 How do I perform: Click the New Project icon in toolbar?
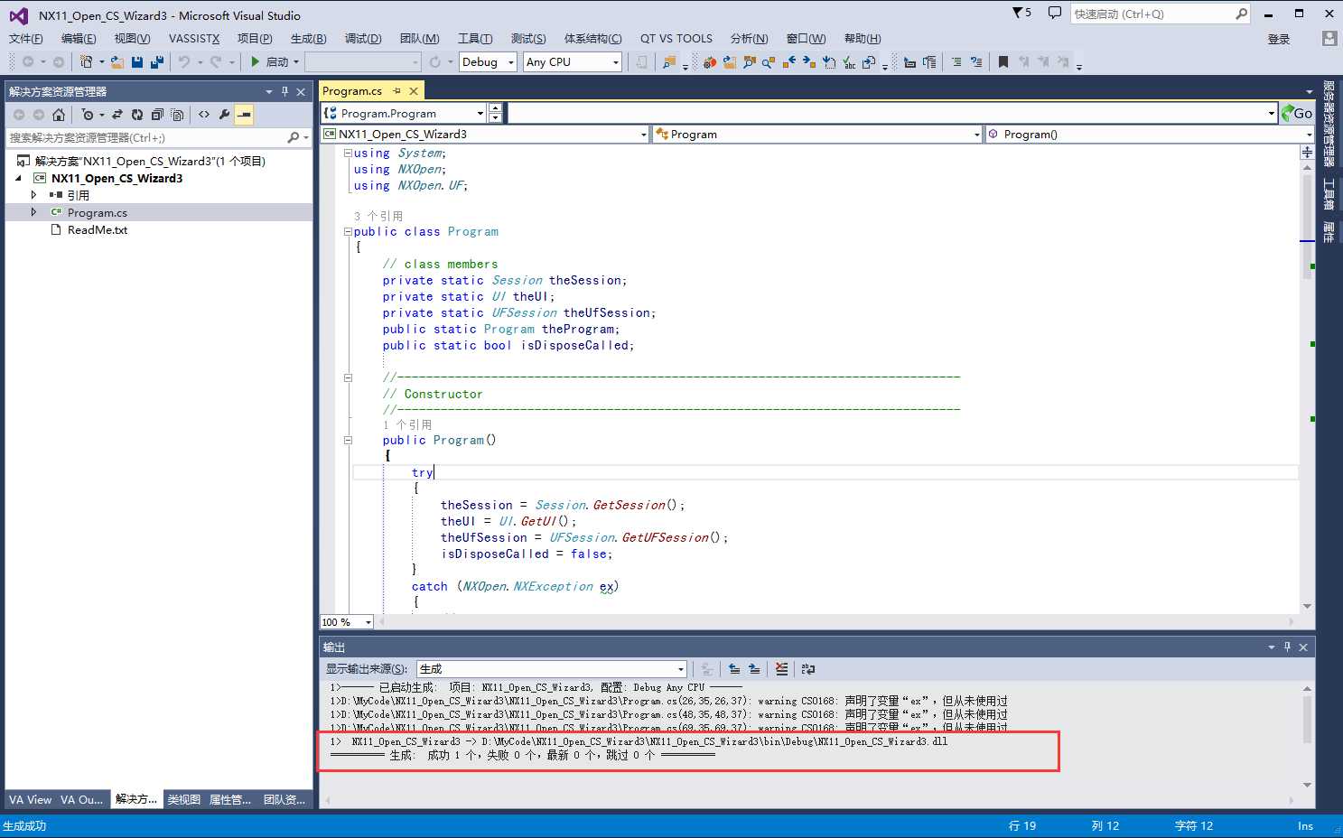[x=87, y=61]
